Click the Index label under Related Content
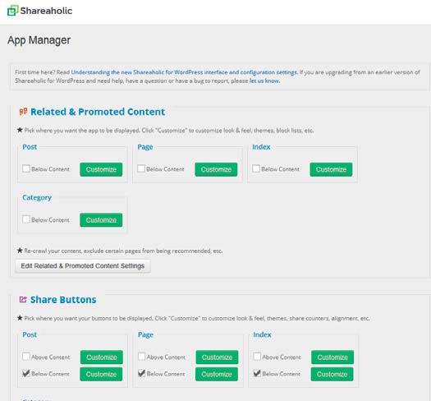431x401 pixels. (261, 147)
